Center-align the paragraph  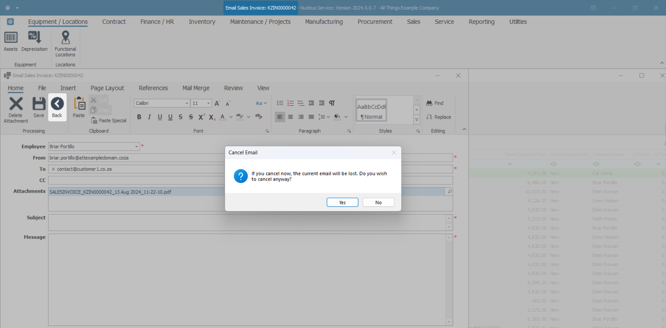[x=290, y=117]
